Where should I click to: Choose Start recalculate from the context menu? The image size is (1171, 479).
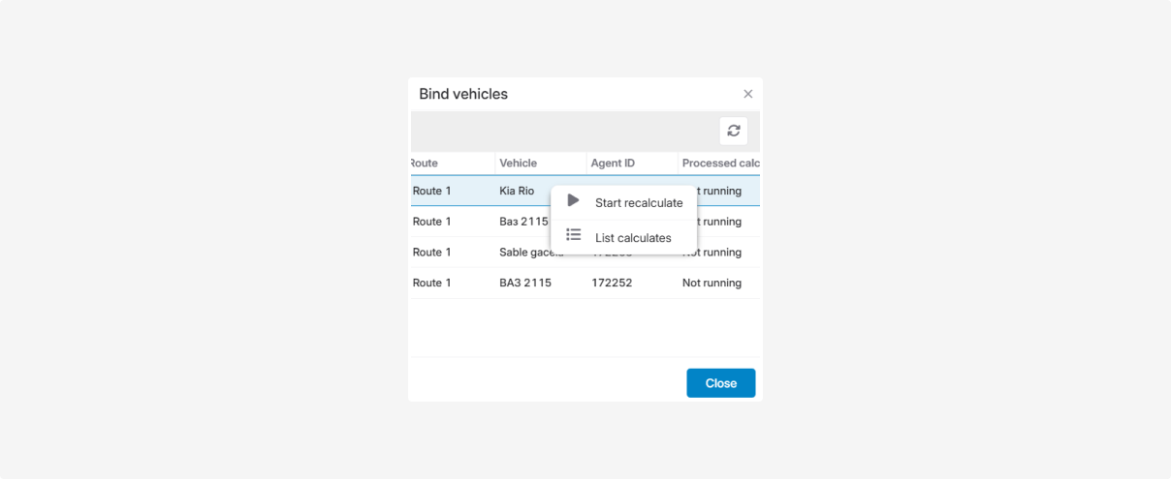point(638,203)
